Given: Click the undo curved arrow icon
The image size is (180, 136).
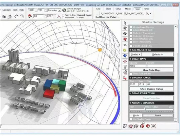Looking at the screenshot, I should (16, 16).
